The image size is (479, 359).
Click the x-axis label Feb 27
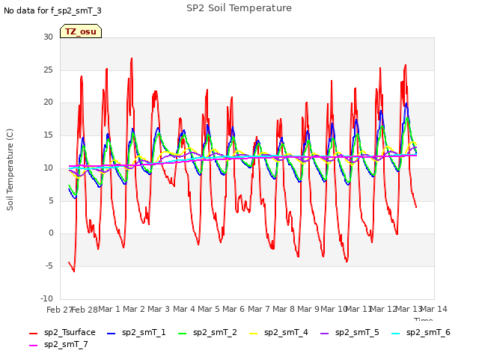coord(58,310)
